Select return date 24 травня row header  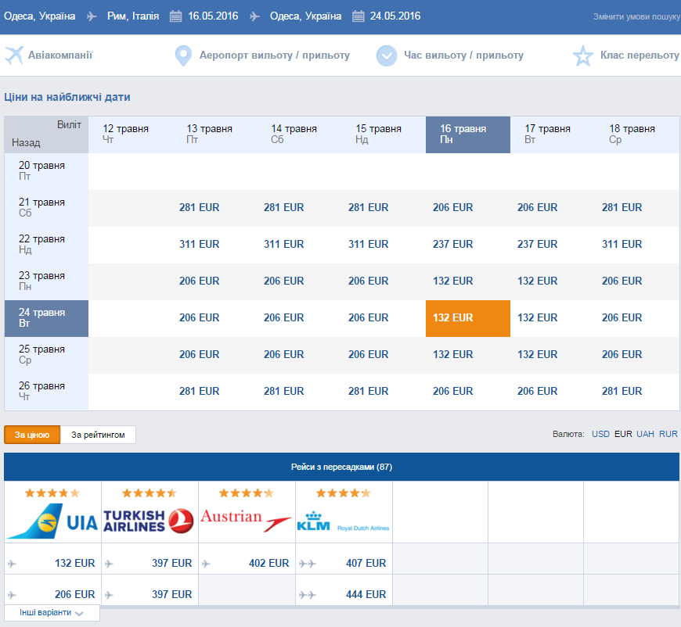point(46,318)
